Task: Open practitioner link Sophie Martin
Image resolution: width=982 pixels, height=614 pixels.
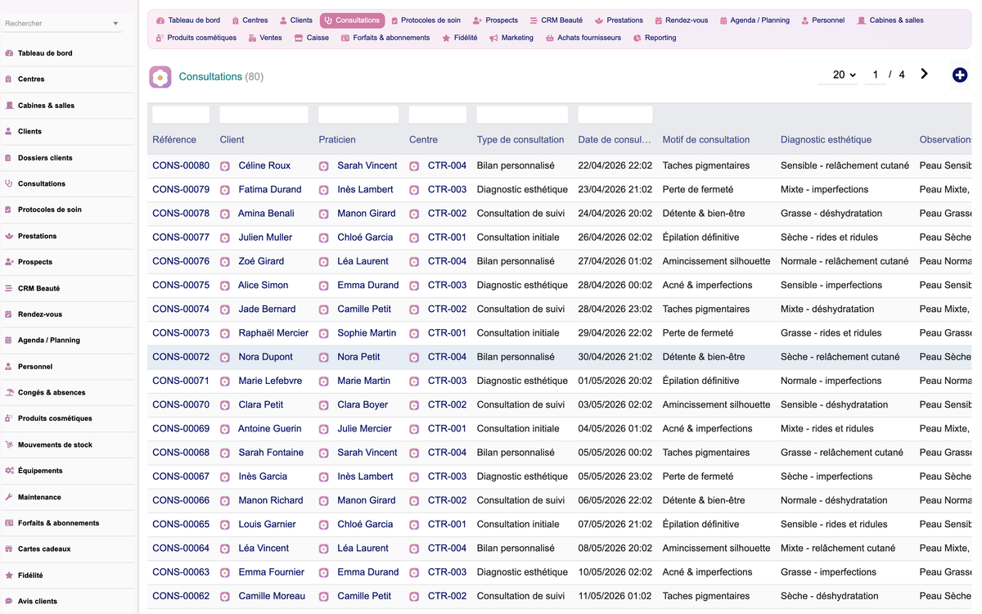Action: tap(367, 333)
